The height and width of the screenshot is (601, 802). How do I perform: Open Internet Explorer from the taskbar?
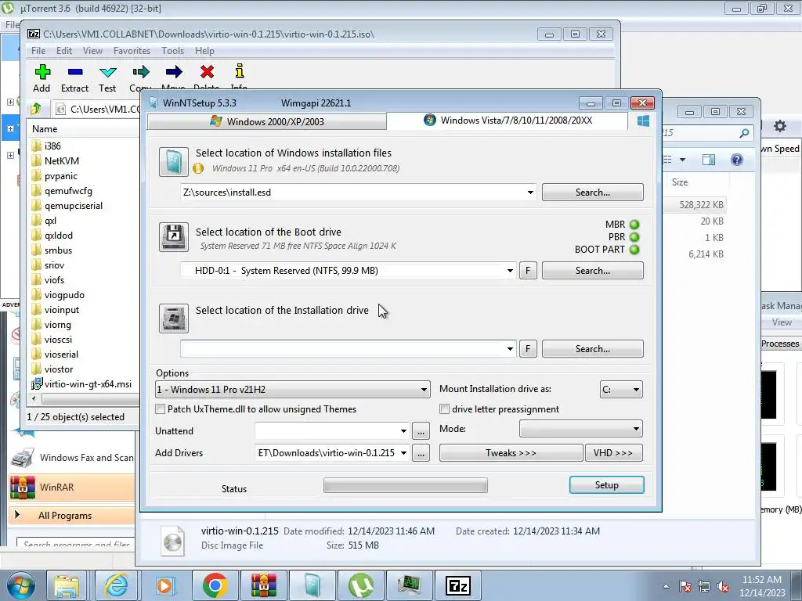[117, 585]
